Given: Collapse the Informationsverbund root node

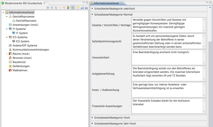Looking at the screenshot, I should [3, 12].
